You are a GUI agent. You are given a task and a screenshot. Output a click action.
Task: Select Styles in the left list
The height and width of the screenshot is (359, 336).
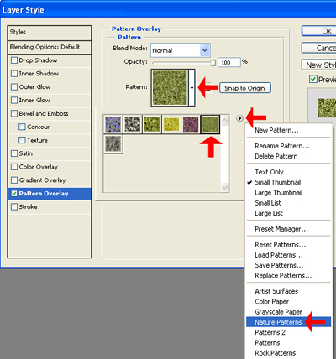(50, 33)
